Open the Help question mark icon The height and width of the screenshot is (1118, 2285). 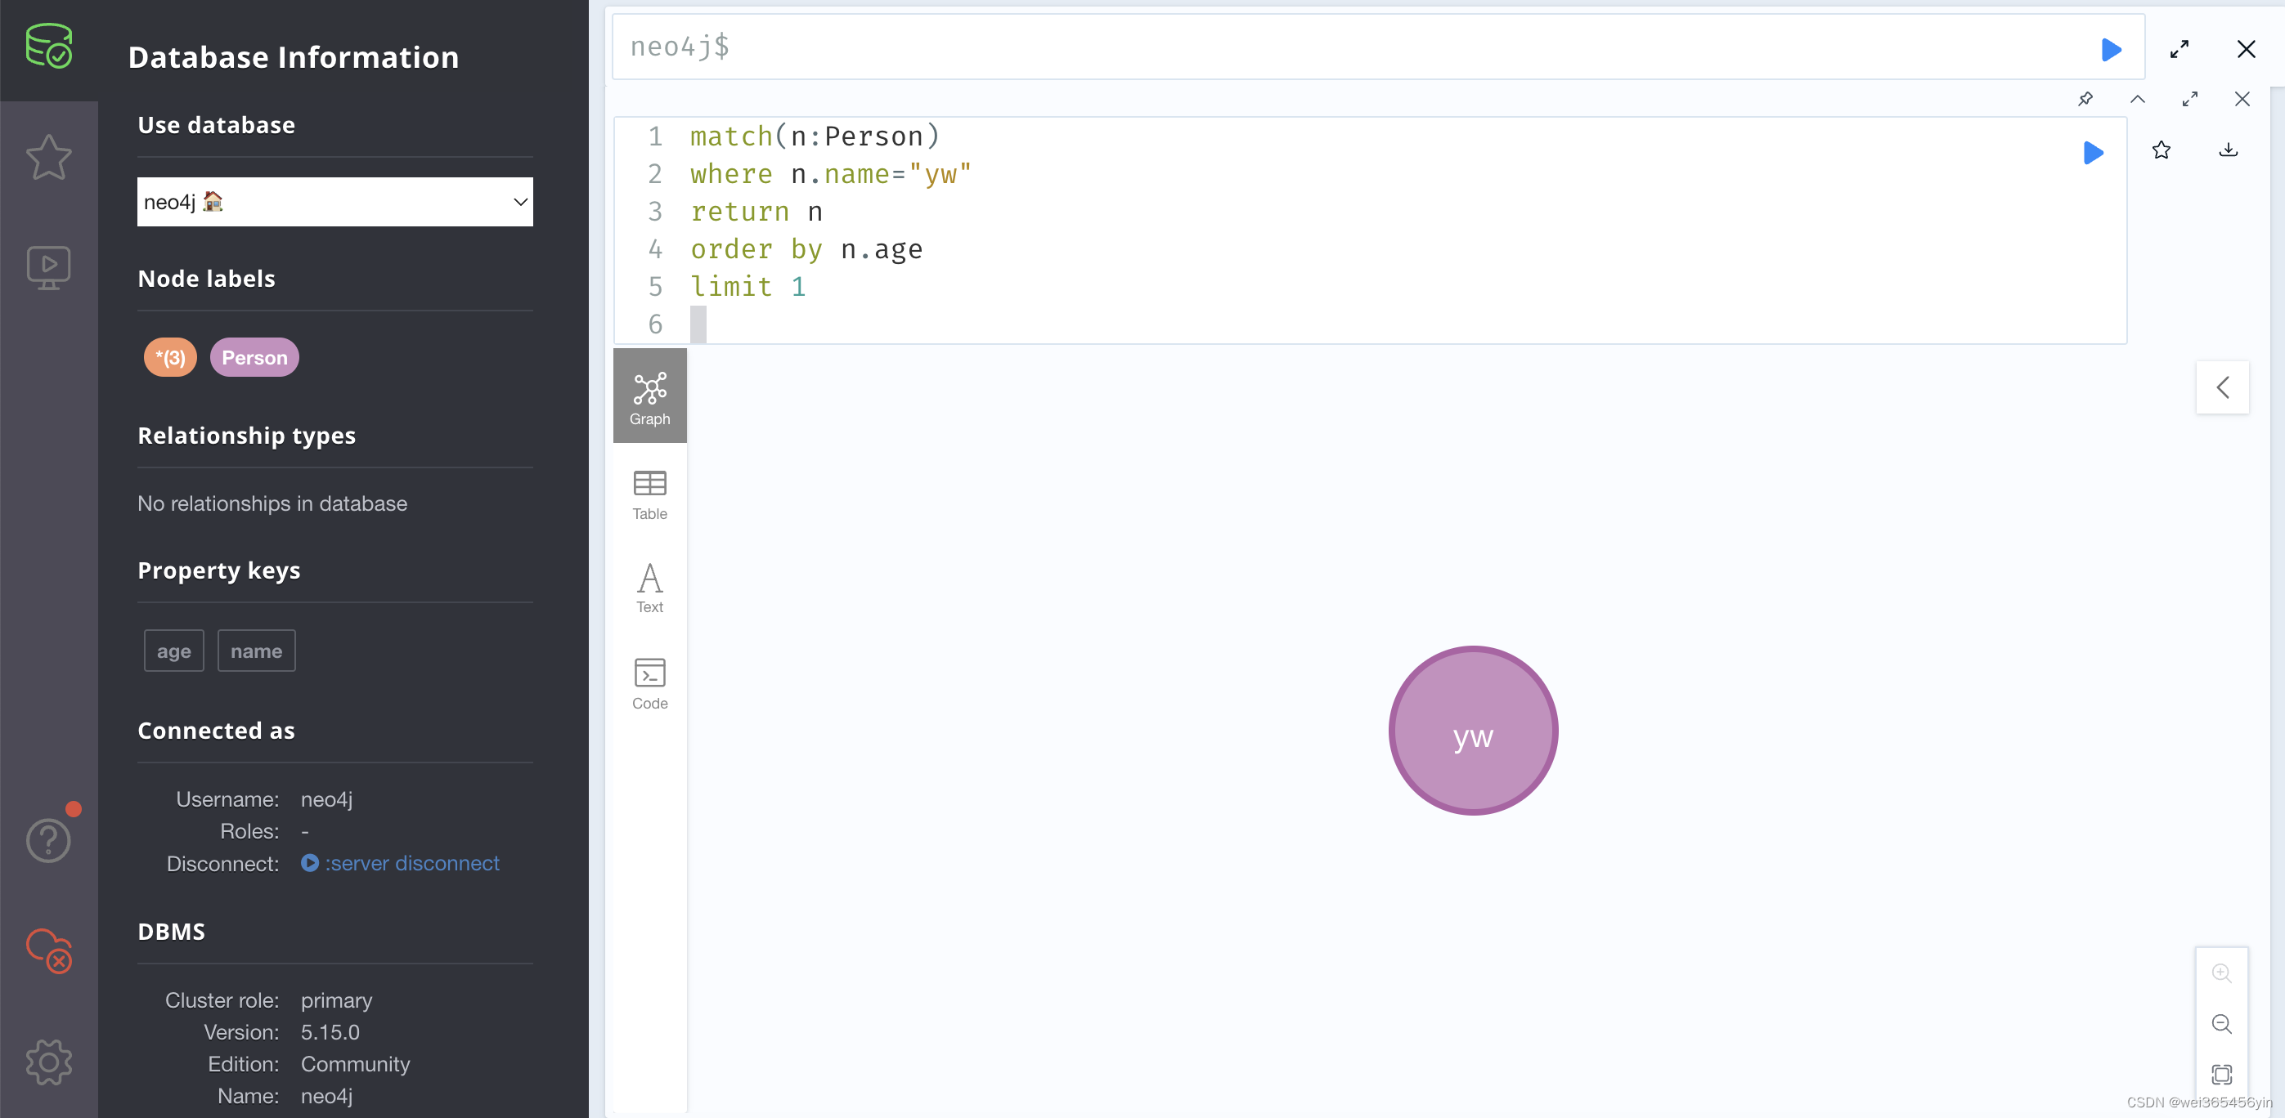(48, 839)
